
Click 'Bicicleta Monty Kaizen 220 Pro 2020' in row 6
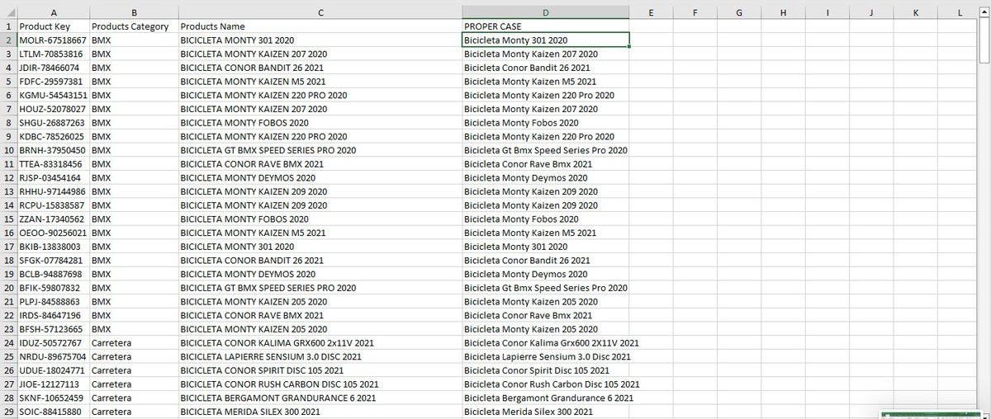[x=546, y=95]
